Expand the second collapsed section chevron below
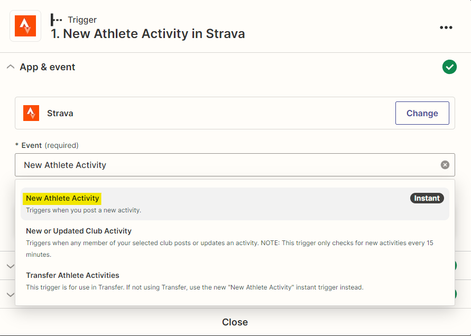This screenshot has height=336, width=471. coord(11,295)
